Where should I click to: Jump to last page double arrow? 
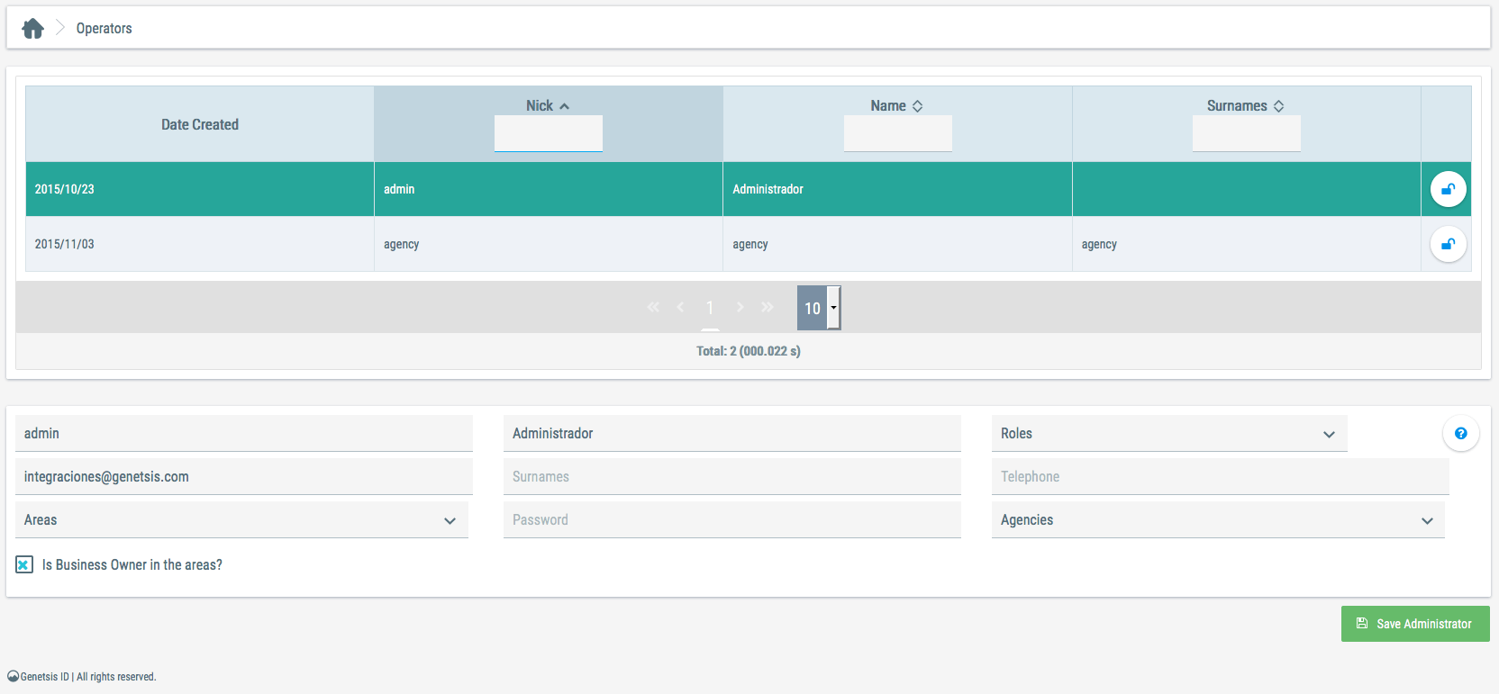[x=767, y=308]
